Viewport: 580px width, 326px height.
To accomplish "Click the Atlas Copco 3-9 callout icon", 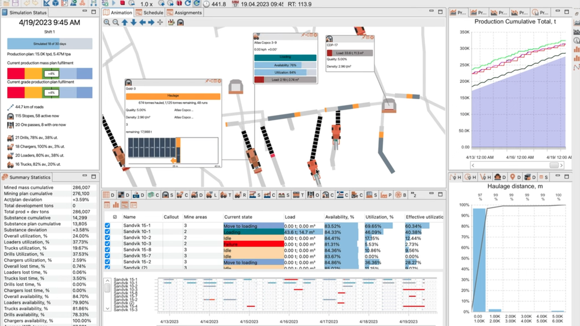I will pos(256,37).
